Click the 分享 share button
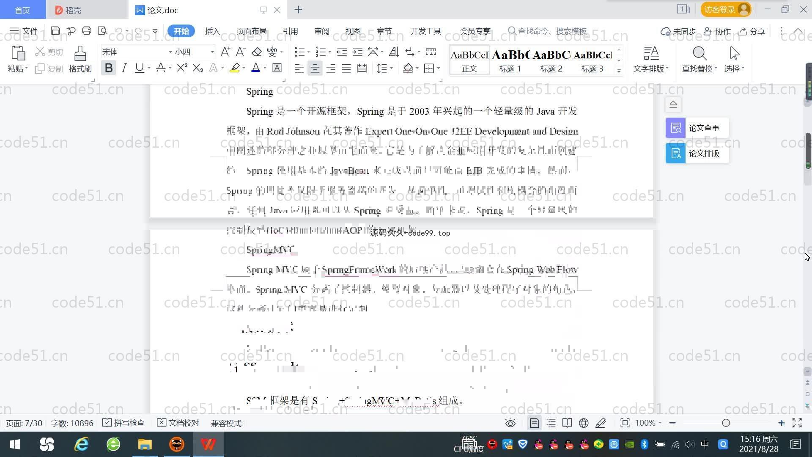This screenshot has height=457, width=812. pyautogui.click(x=752, y=31)
